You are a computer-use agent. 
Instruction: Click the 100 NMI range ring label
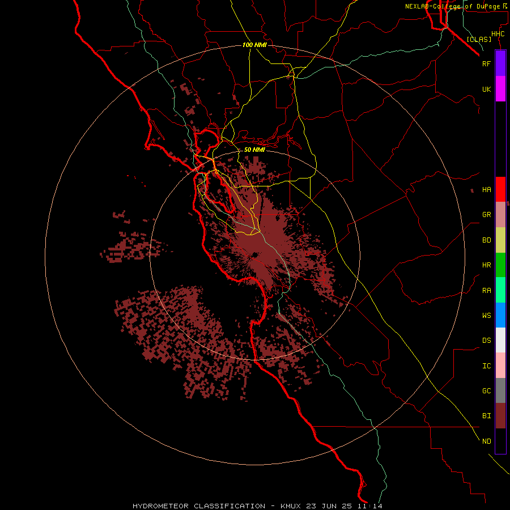pos(254,45)
